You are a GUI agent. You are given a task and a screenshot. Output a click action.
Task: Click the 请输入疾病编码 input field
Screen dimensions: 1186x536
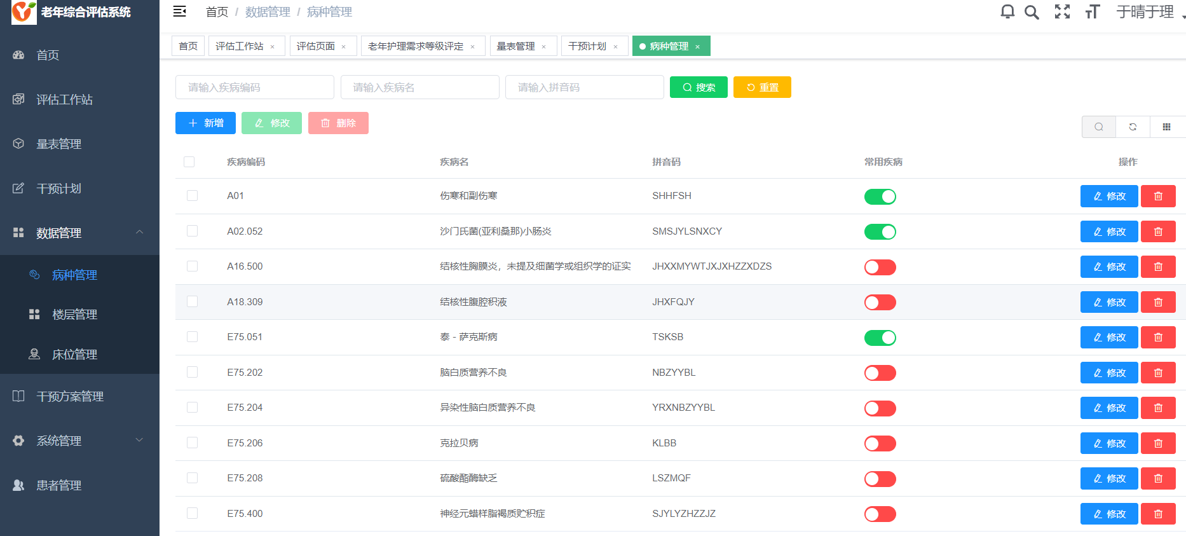click(x=254, y=88)
